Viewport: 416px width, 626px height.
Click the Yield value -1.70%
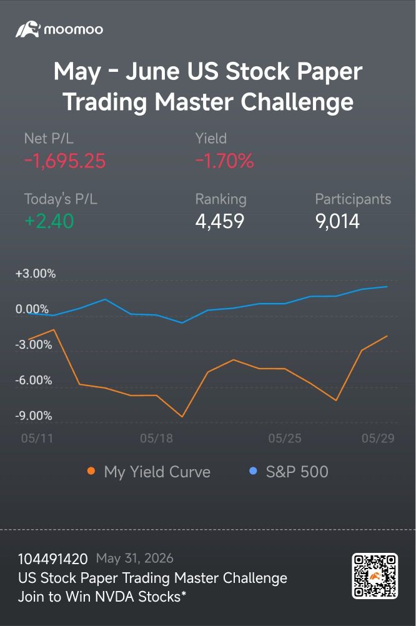(224, 161)
